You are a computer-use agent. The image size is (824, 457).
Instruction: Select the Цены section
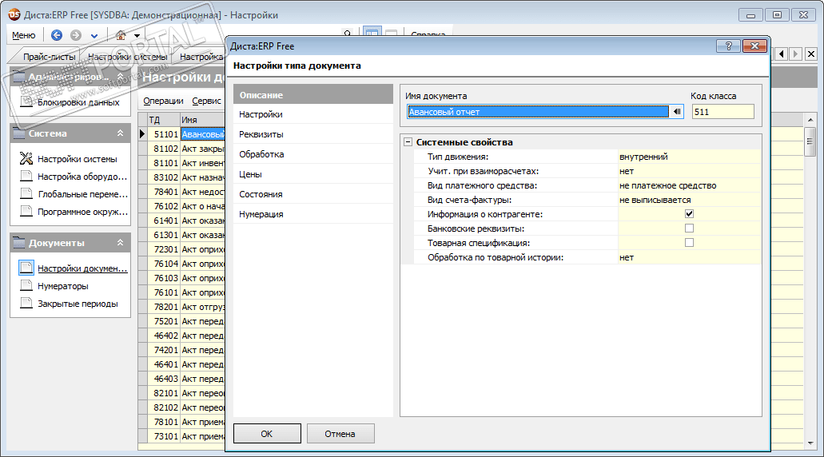[x=313, y=174]
